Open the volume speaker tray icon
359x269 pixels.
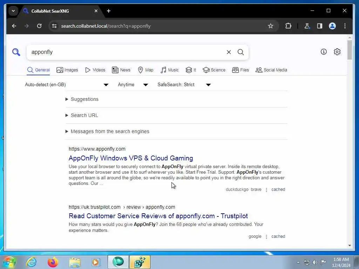point(315,262)
